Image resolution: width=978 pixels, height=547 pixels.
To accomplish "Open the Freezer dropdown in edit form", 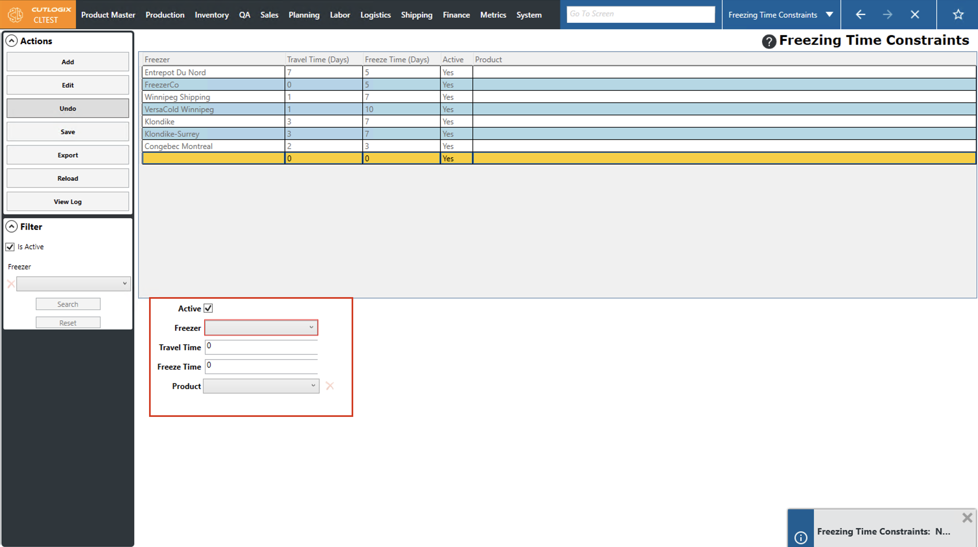I will pyautogui.click(x=261, y=327).
